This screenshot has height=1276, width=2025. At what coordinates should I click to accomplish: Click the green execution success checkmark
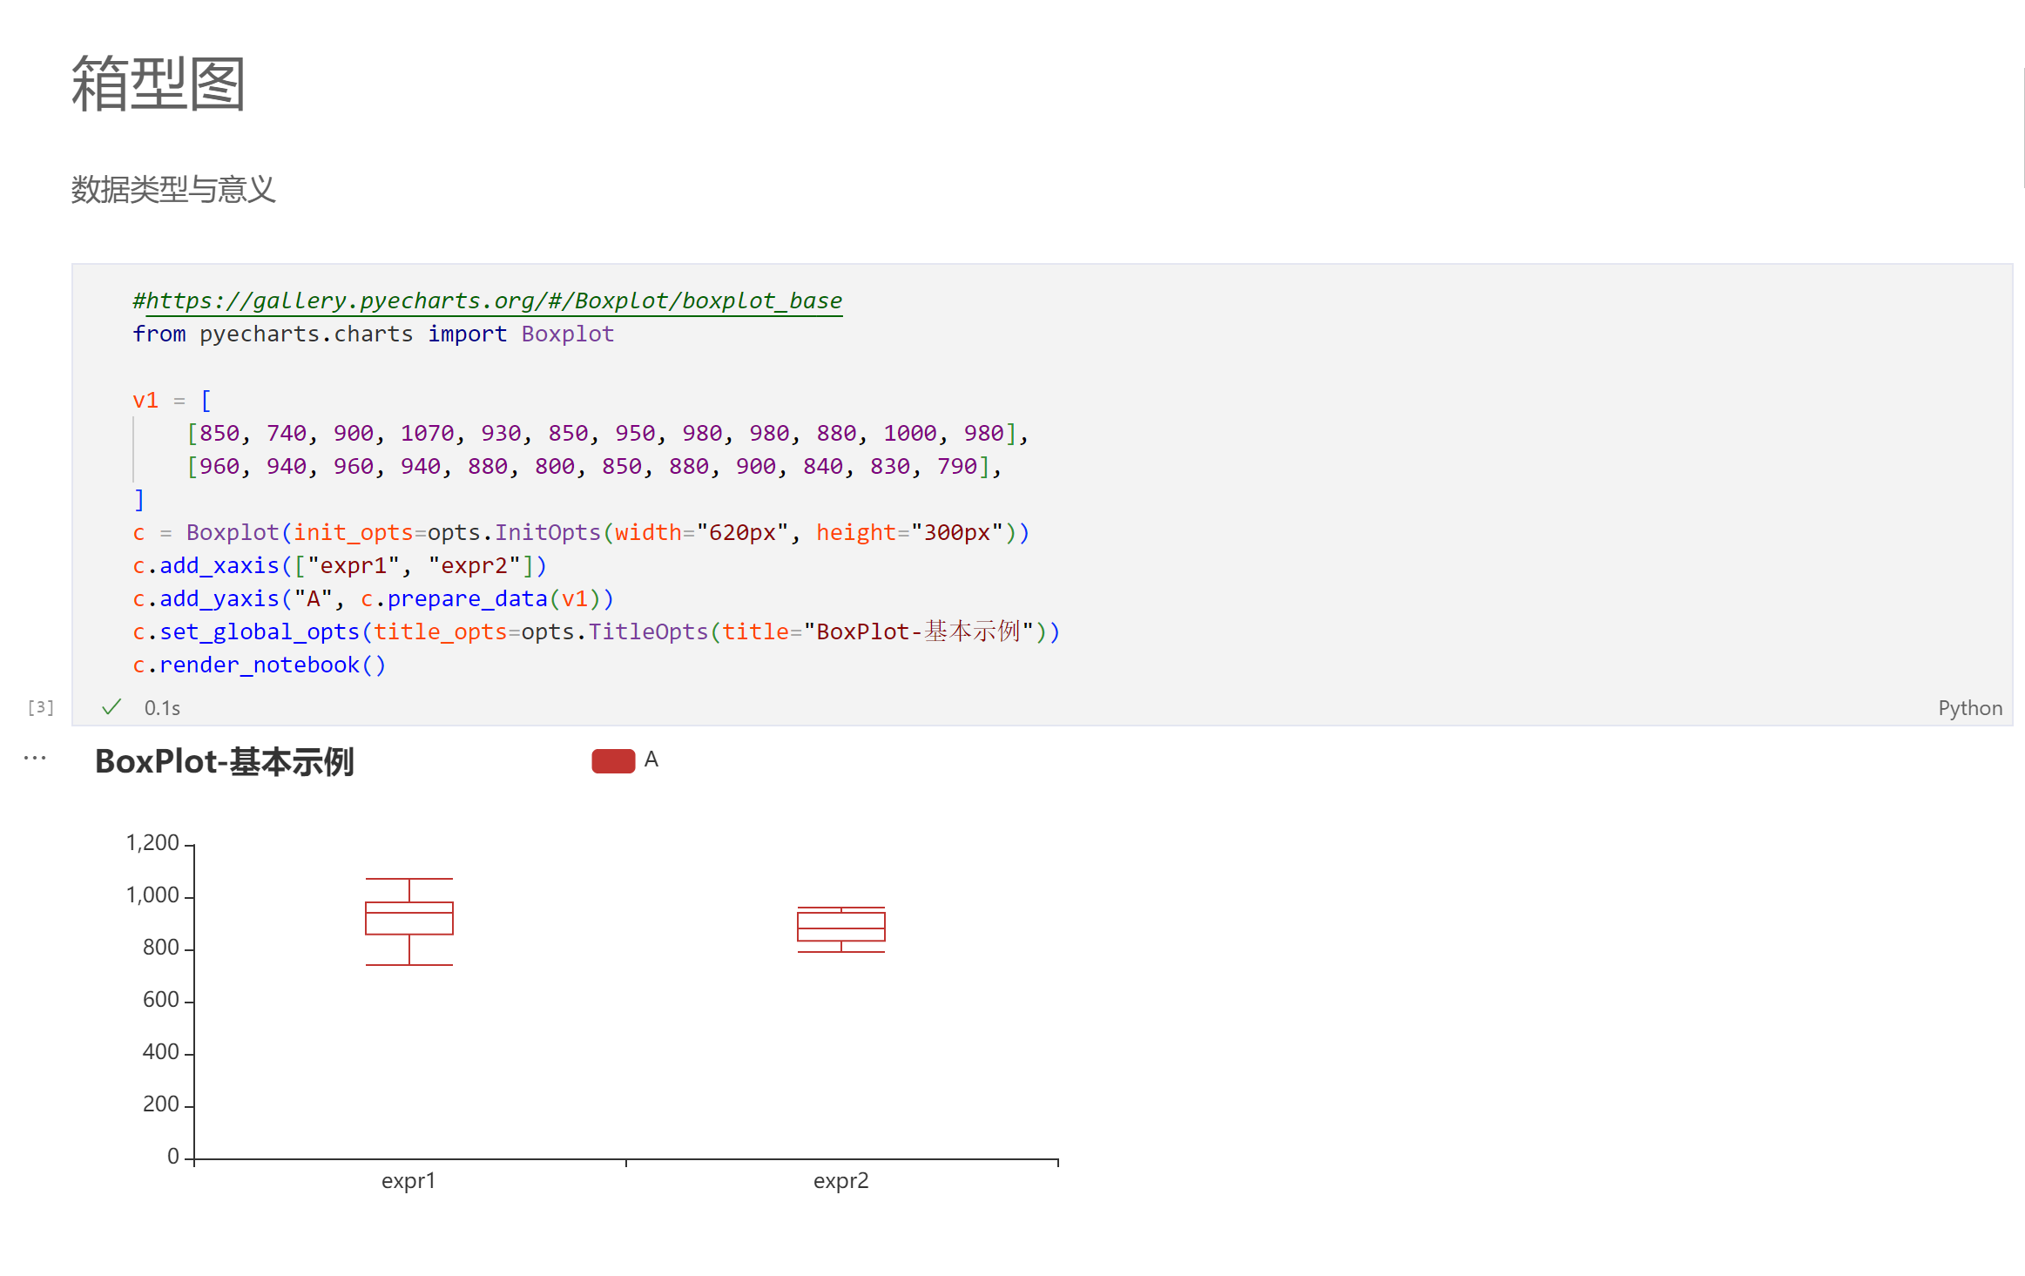[x=111, y=707]
